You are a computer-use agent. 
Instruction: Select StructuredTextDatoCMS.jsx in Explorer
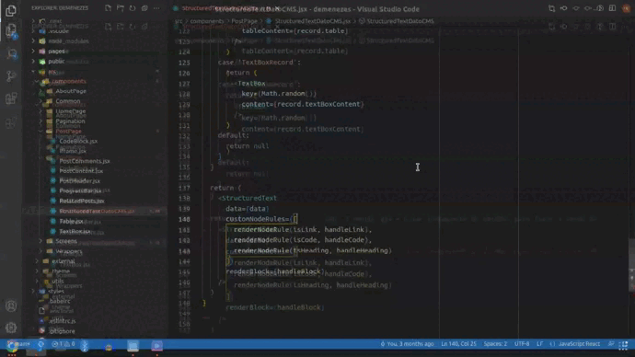[x=97, y=211]
